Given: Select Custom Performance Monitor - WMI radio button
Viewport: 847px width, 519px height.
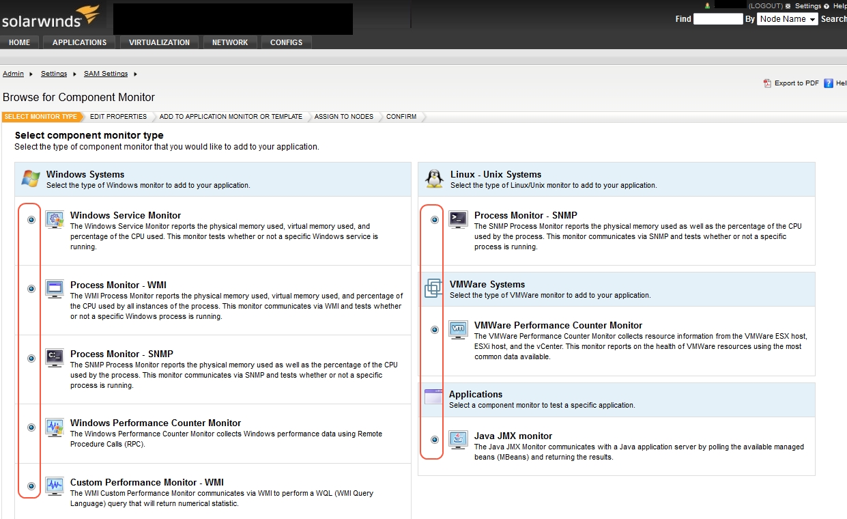Looking at the screenshot, I should [x=31, y=486].
